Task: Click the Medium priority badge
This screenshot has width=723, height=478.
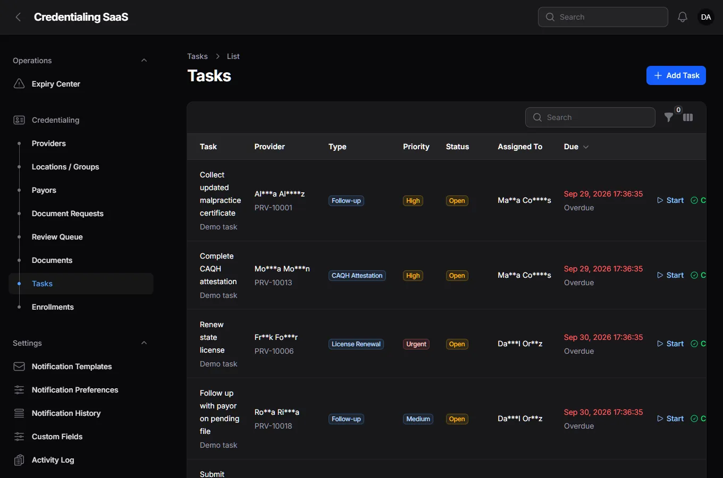Action: tap(418, 419)
